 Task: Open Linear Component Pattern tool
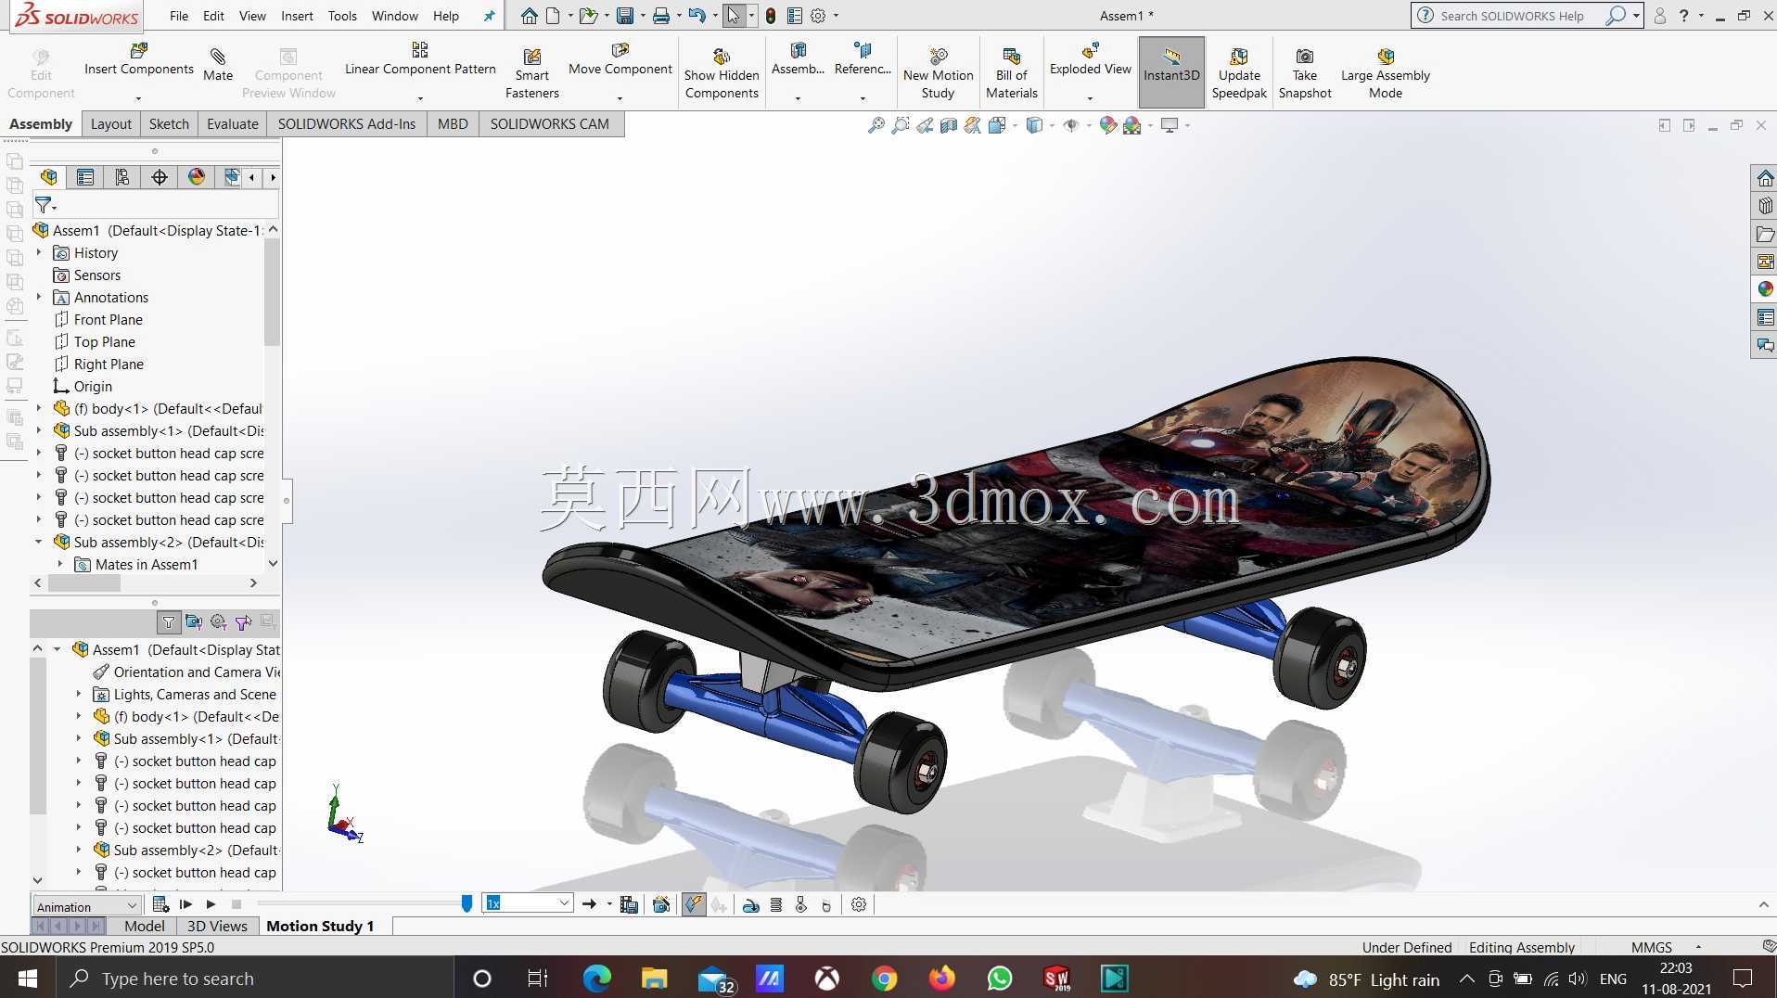click(420, 59)
